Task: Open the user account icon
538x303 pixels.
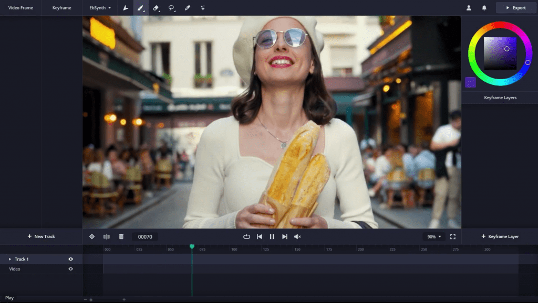Action: [x=469, y=7]
